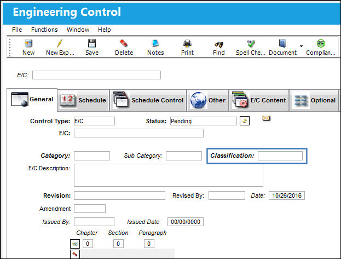341x259 pixels.
Task: Click the Find binoculars icon
Action: (x=219, y=44)
